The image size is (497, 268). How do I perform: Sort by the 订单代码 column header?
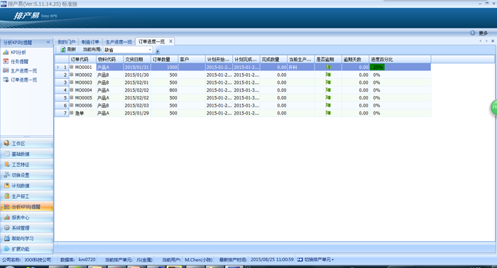82,60
